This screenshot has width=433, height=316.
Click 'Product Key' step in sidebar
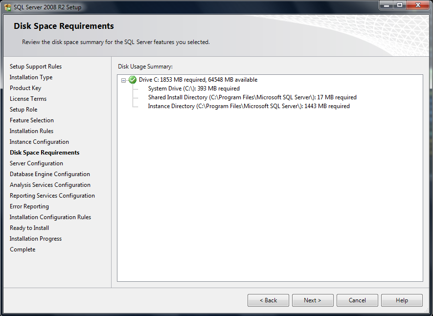(x=25, y=88)
